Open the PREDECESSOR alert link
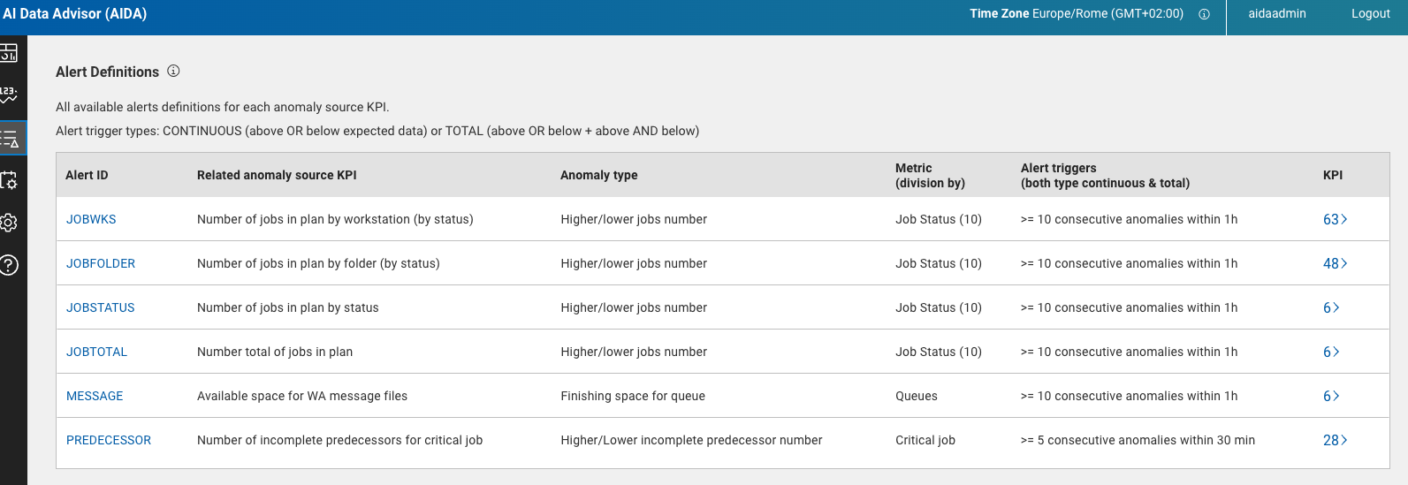The height and width of the screenshot is (485, 1408). coord(109,440)
